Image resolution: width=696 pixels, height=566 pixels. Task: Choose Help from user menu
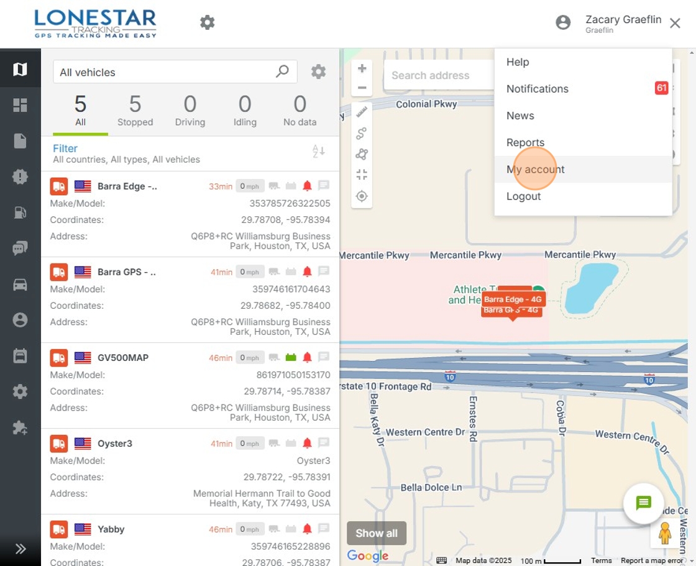pos(583,62)
